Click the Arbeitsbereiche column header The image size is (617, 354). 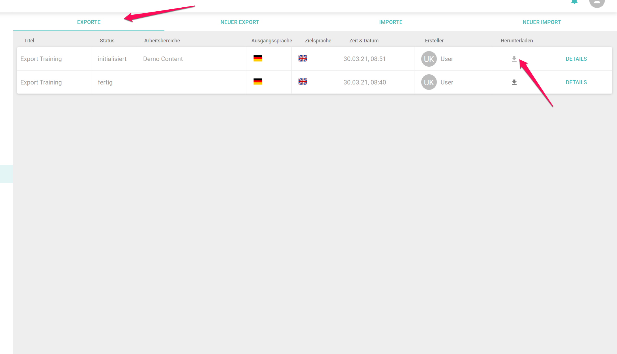click(x=162, y=40)
